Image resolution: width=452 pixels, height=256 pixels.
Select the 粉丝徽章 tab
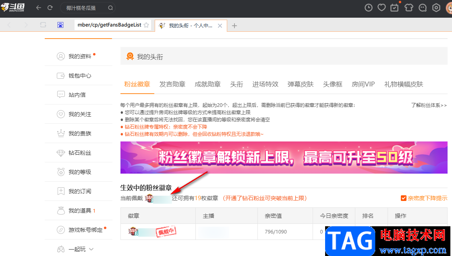(x=137, y=84)
